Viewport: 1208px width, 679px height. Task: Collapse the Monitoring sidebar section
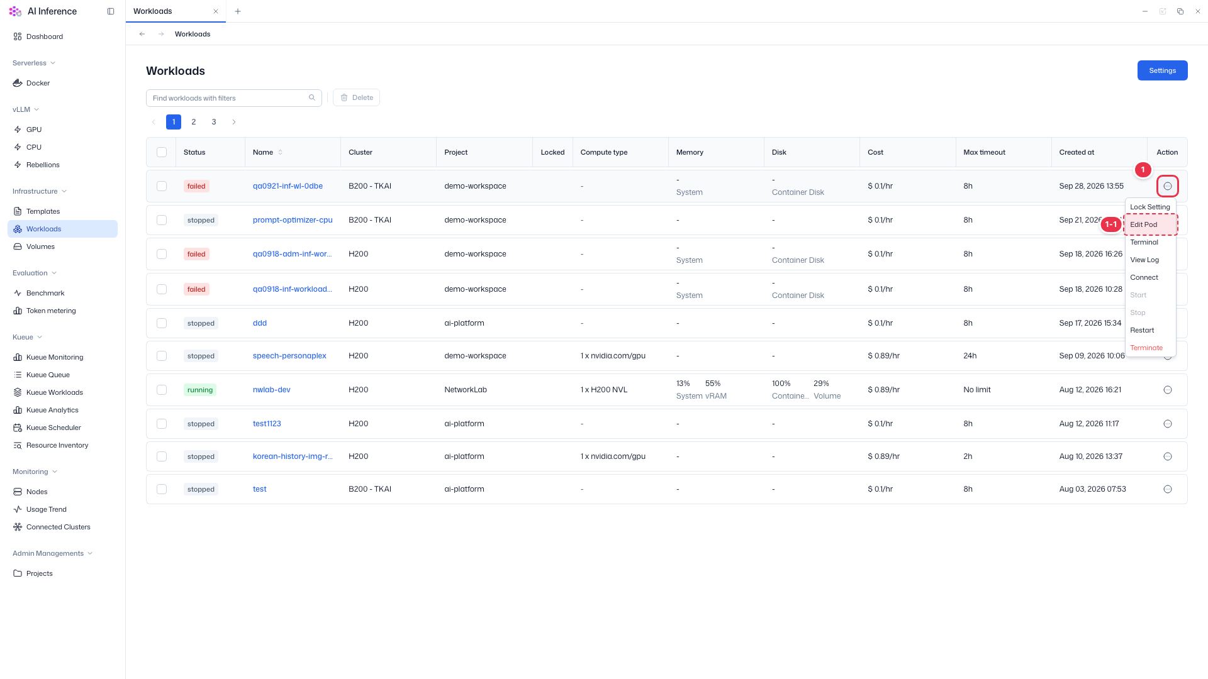(35, 472)
